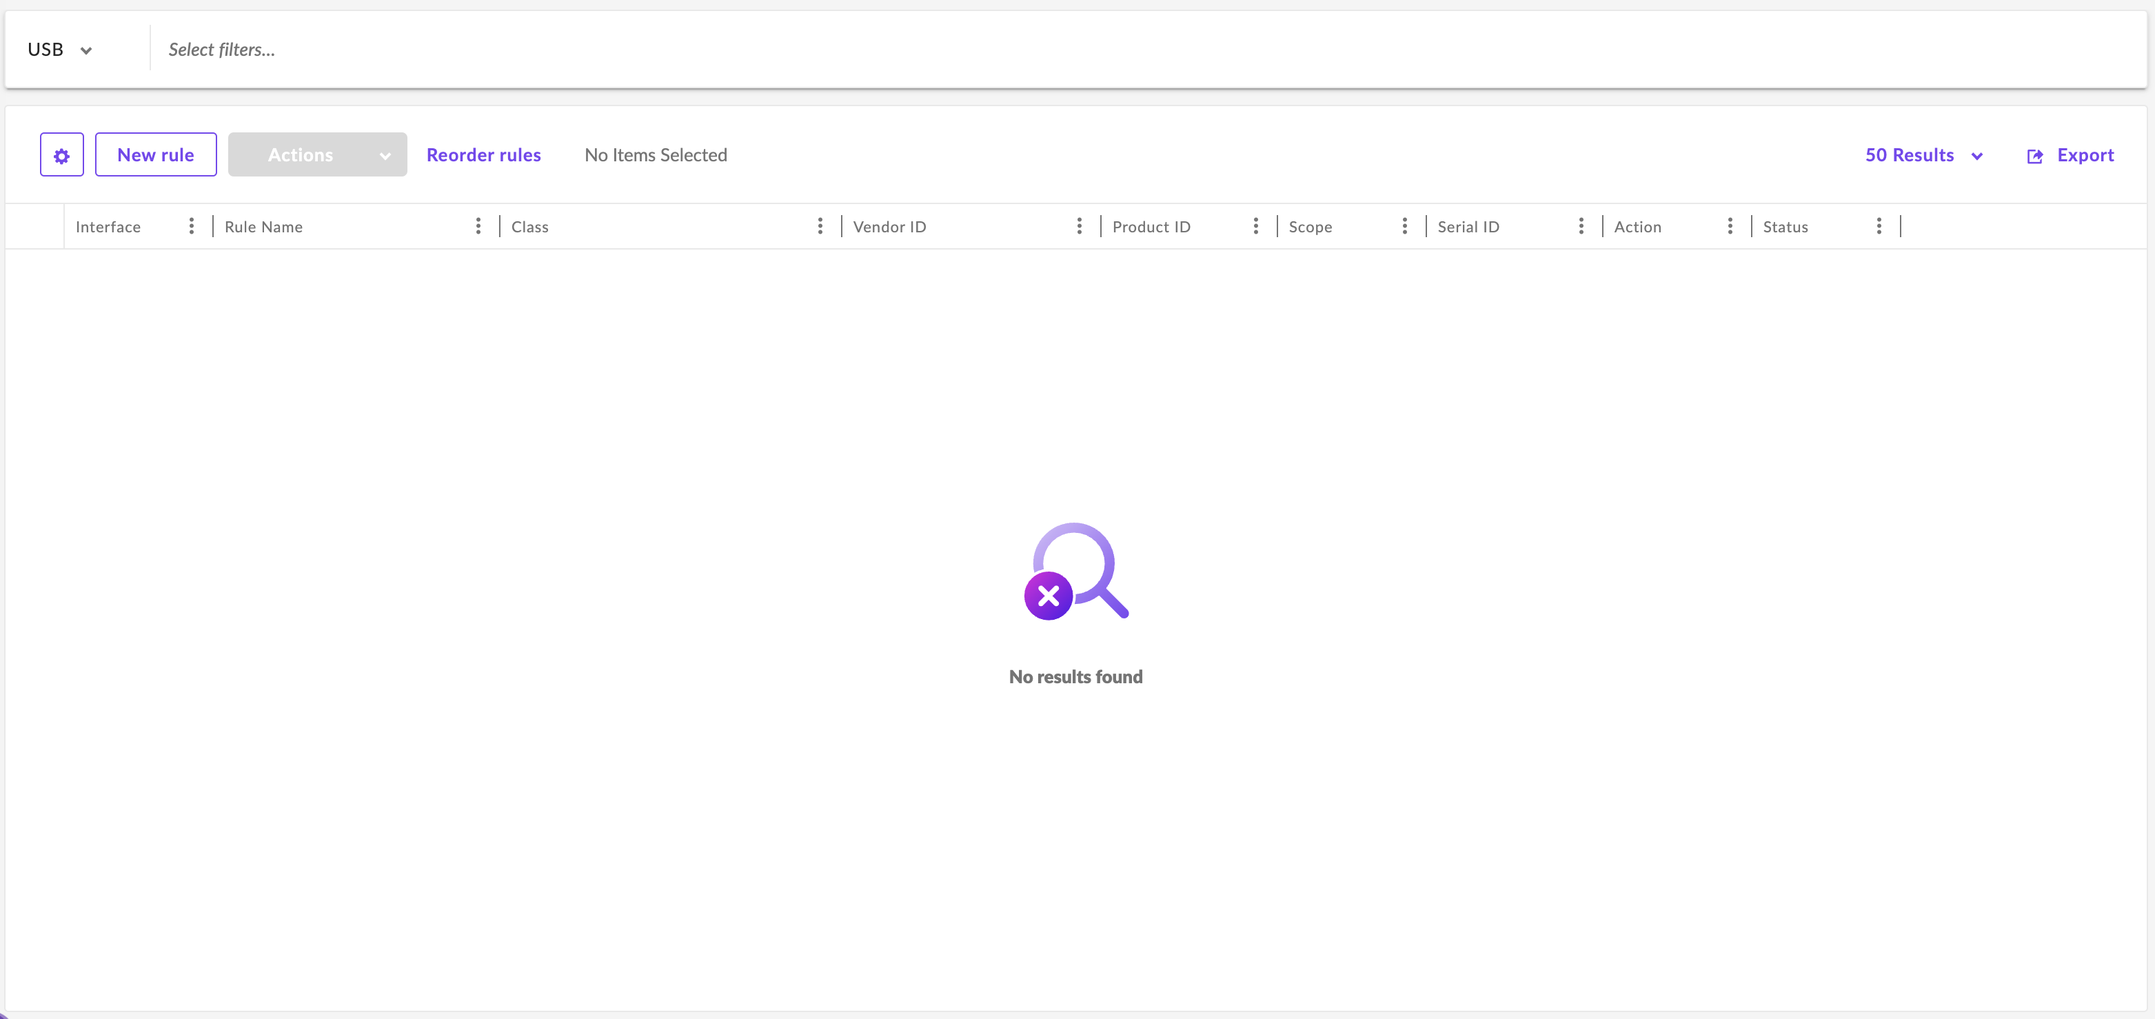
Task: Open the table settings gear icon
Action: point(62,154)
